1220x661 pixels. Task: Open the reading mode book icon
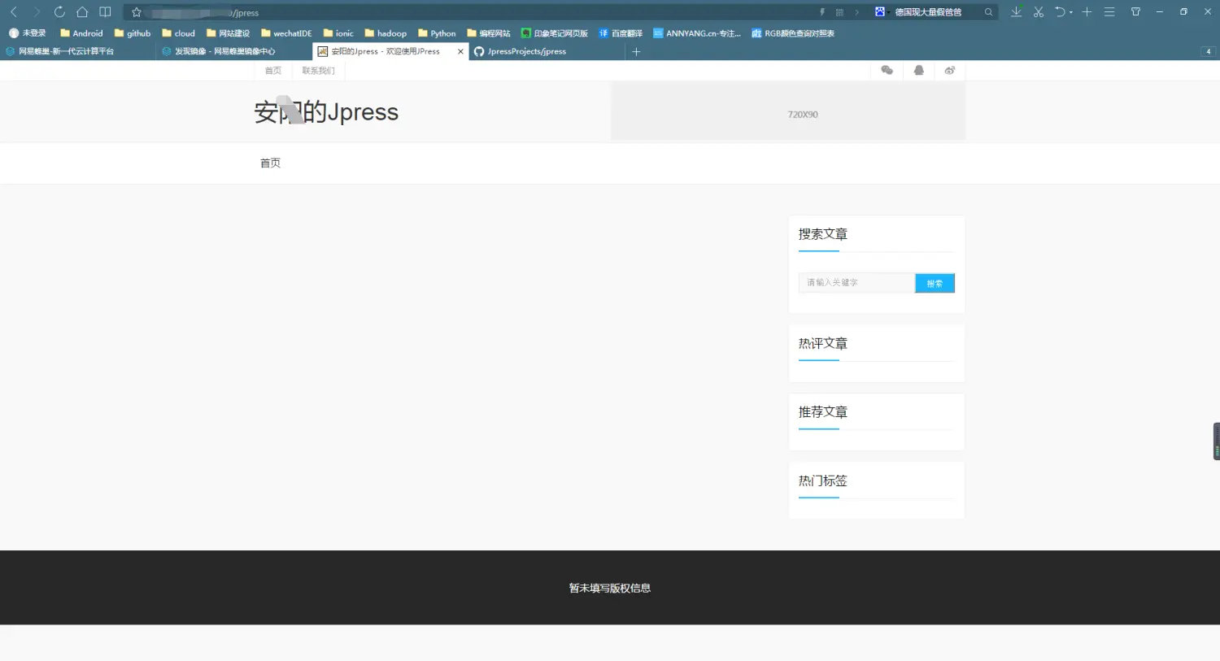click(x=105, y=12)
